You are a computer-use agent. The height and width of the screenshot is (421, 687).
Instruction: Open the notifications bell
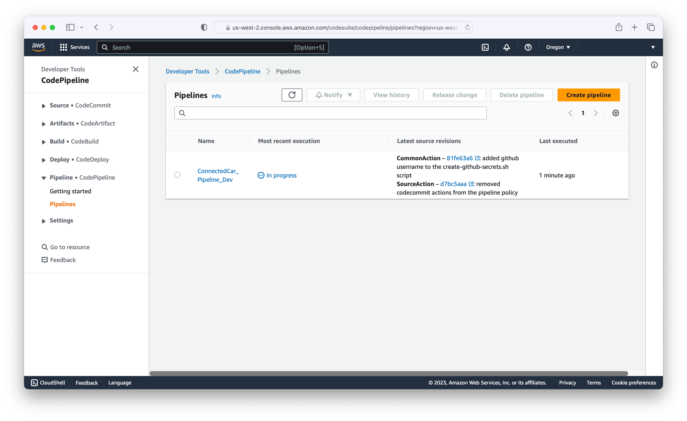(x=507, y=47)
